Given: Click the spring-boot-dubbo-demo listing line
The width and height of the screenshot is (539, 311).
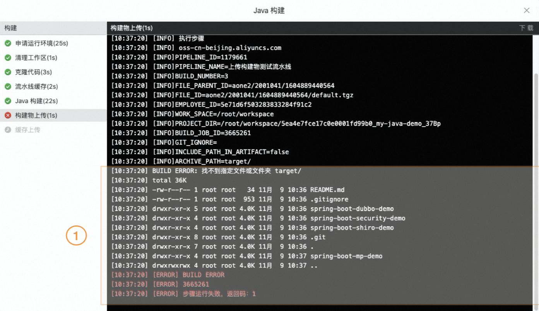Looking at the screenshot, I should tap(252, 209).
